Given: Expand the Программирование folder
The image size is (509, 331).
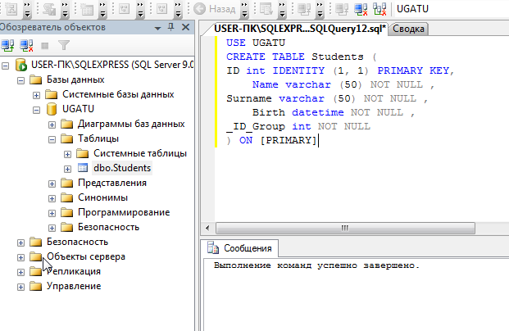Looking at the screenshot, I should click(52, 214).
